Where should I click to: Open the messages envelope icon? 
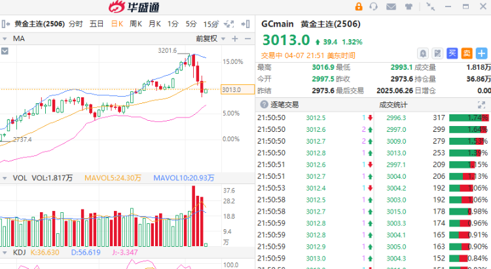pos(391,7)
